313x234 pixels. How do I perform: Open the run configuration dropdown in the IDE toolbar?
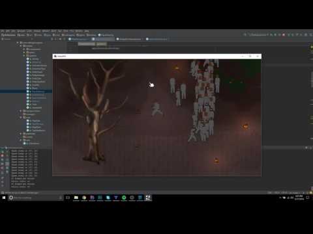pos(259,34)
